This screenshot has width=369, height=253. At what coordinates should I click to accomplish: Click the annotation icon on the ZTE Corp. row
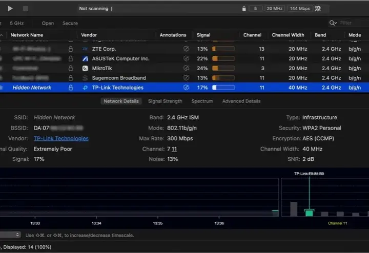[x=186, y=49]
